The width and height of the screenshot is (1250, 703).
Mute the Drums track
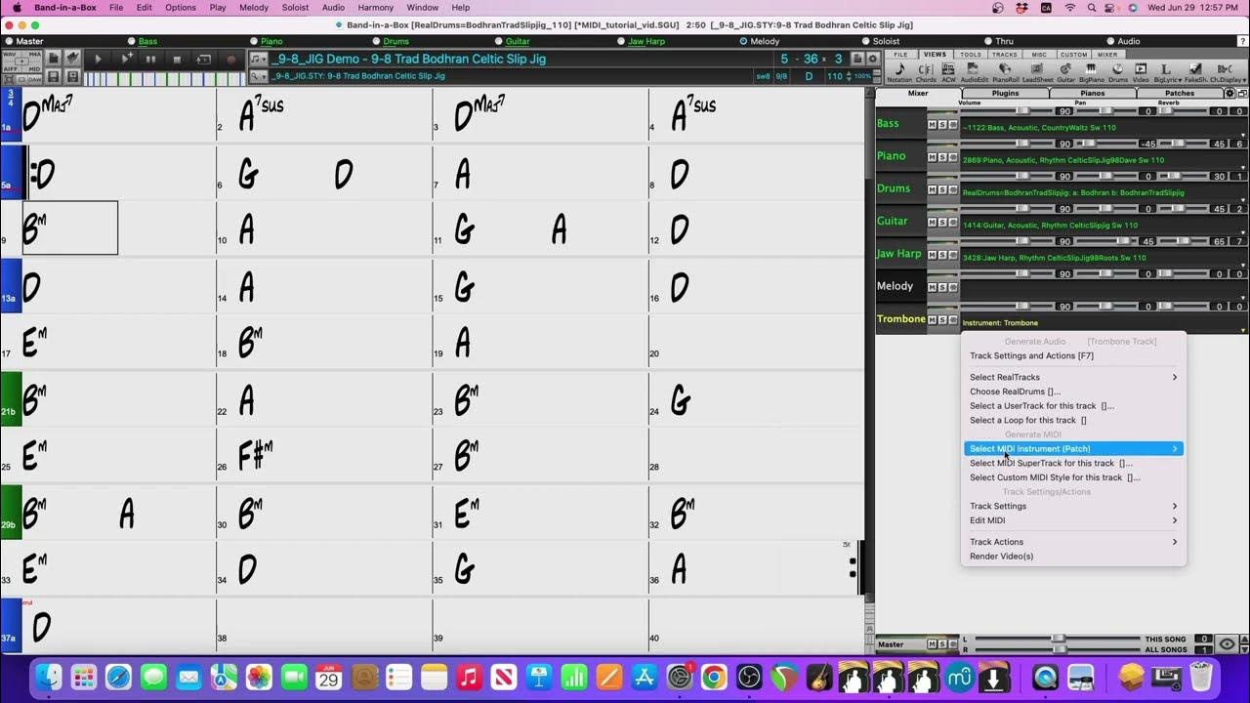pos(932,189)
